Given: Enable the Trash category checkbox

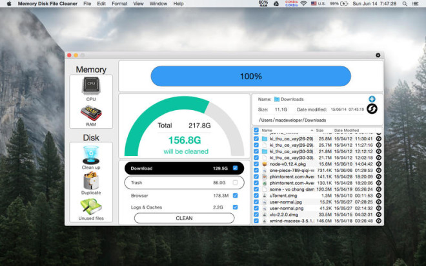Looking at the screenshot, I should click(235, 183).
